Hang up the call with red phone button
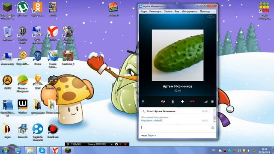274x154 pixels. click(x=192, y=101)
